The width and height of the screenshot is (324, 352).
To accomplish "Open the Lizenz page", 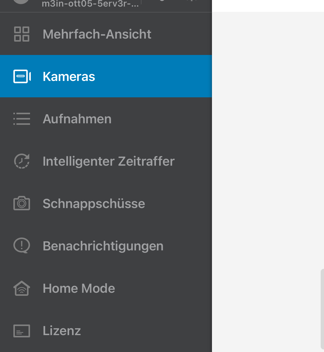I will [62, 331].
